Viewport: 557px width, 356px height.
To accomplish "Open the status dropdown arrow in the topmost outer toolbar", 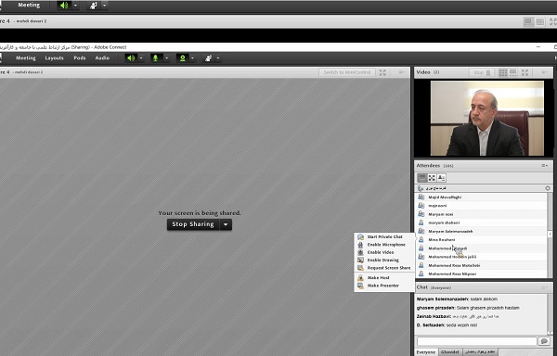I will (x=104, y=6).
